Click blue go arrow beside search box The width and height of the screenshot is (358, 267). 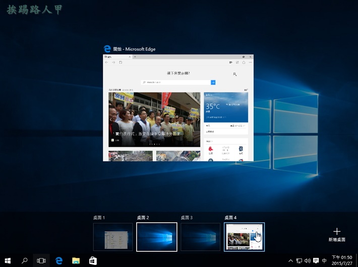(213, 82)
